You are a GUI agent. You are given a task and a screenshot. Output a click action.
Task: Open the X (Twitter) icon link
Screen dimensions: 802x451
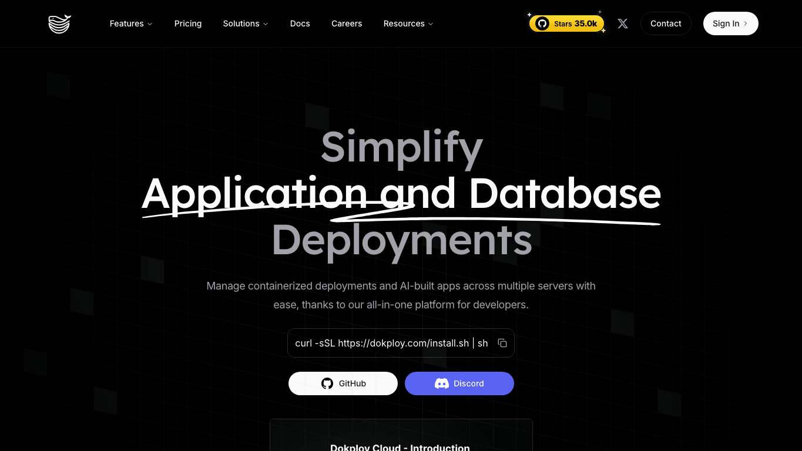[x=623, y=23]
